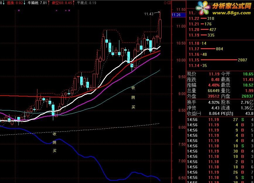Click the 收益(一) value 0.064
Image resolution: width=254 pixels, height=183 pixels.
[214, 114]
